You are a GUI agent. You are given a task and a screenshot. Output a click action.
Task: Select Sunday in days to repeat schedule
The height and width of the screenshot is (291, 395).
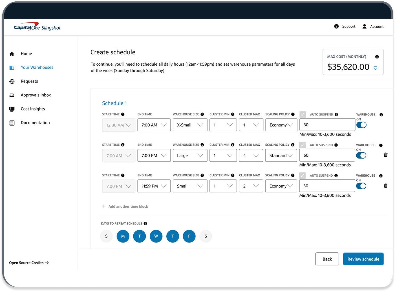pyautogui.click(x=106, y=236)
